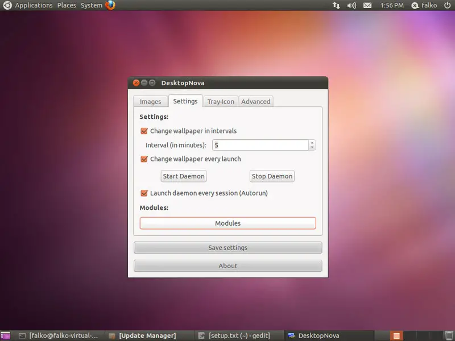Open the Advanced tab
This screenshot has width=455, height=341.
coord(255,102)
